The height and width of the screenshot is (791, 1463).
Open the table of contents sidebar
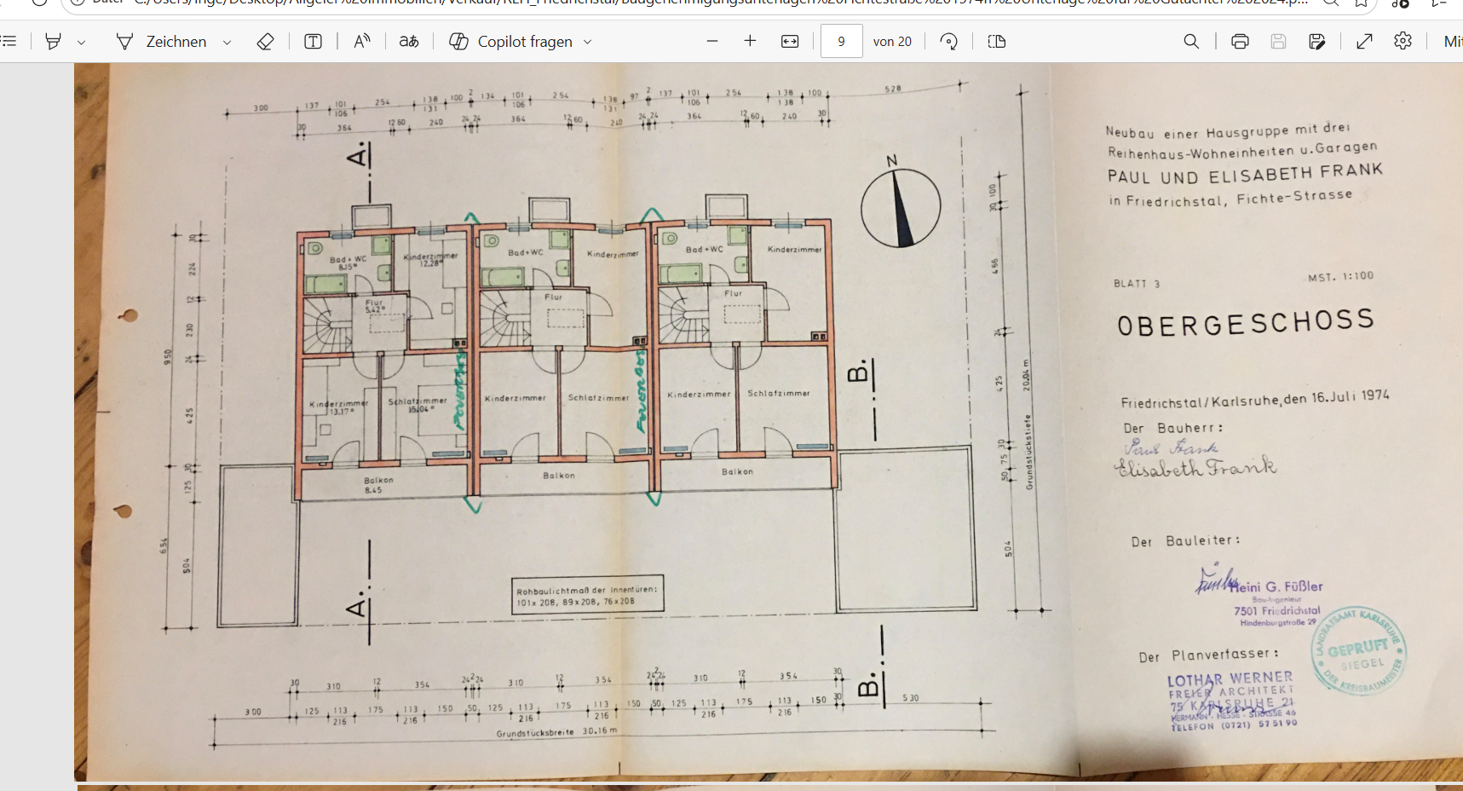pos(9,41)
